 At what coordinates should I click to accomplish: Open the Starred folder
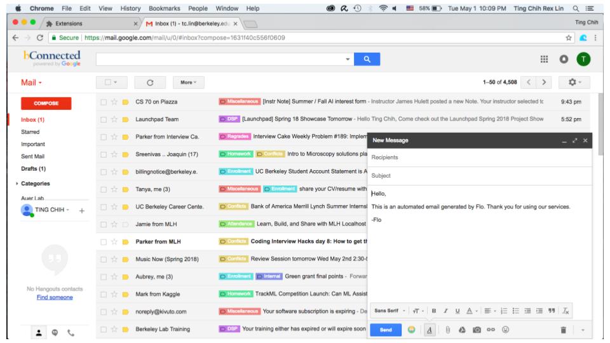click(30, 132)
